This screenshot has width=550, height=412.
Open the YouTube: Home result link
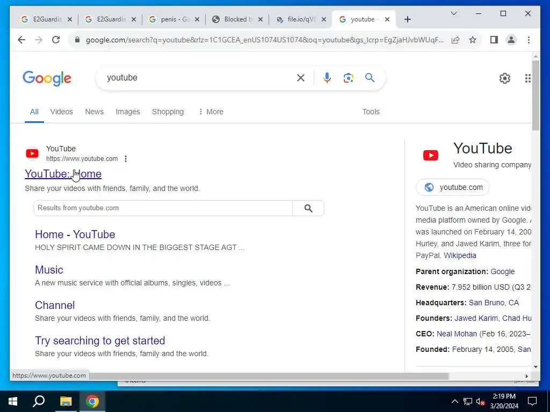(63, 174)
